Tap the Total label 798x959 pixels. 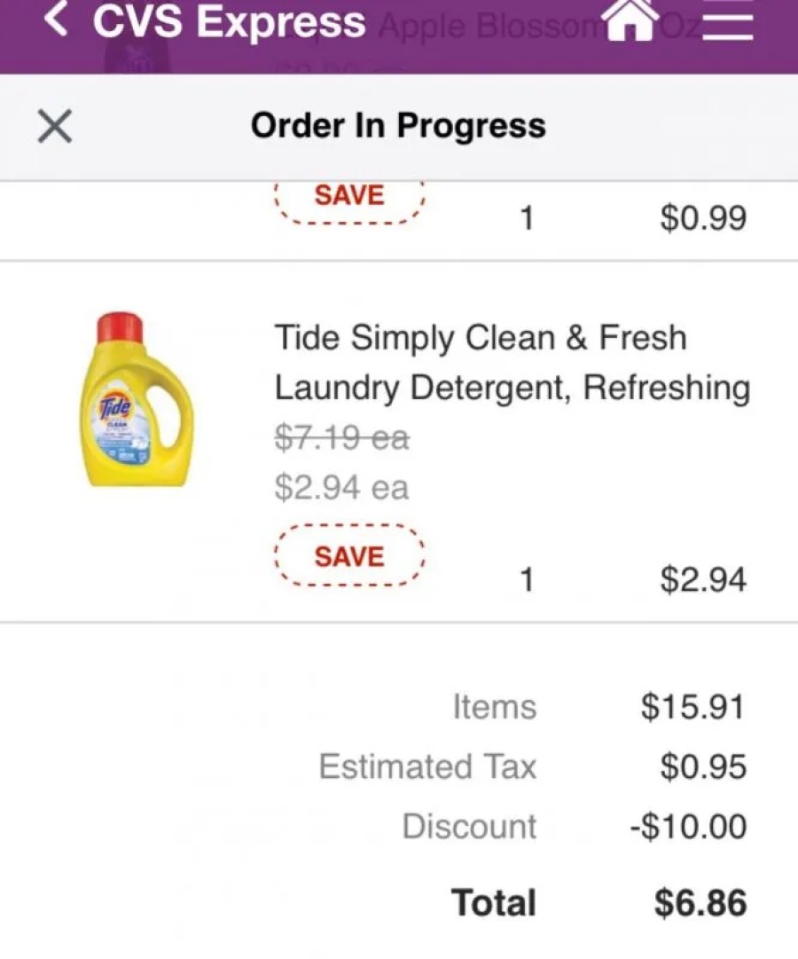[494, 903]
